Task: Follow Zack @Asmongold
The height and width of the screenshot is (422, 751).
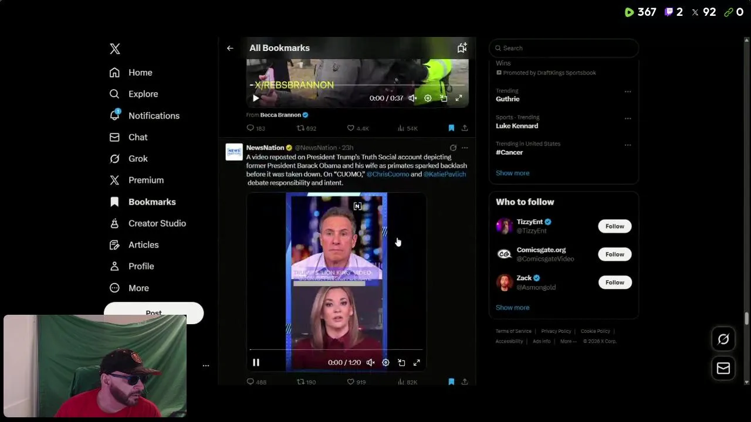Action: (615, 283)
